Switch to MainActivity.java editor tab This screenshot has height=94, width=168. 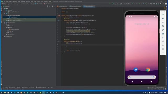point(89,6)
